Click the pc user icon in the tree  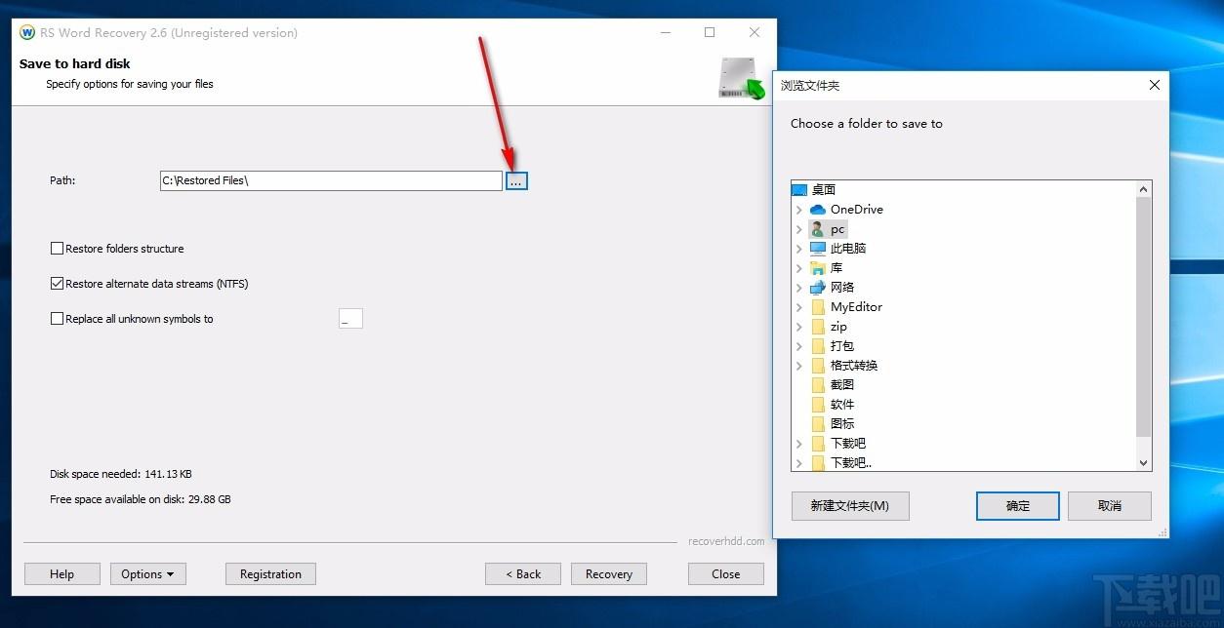[x=818, y=229]
